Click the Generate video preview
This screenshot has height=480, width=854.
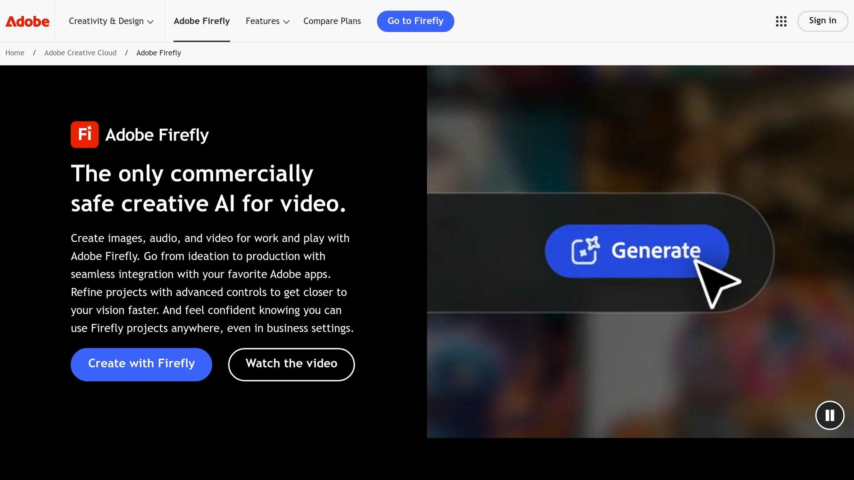click(640, 252)
